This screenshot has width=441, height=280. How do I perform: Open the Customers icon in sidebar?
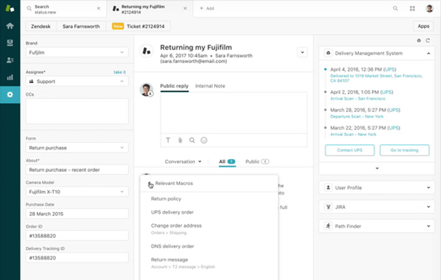pyautogui.click(x=10, y=60)
